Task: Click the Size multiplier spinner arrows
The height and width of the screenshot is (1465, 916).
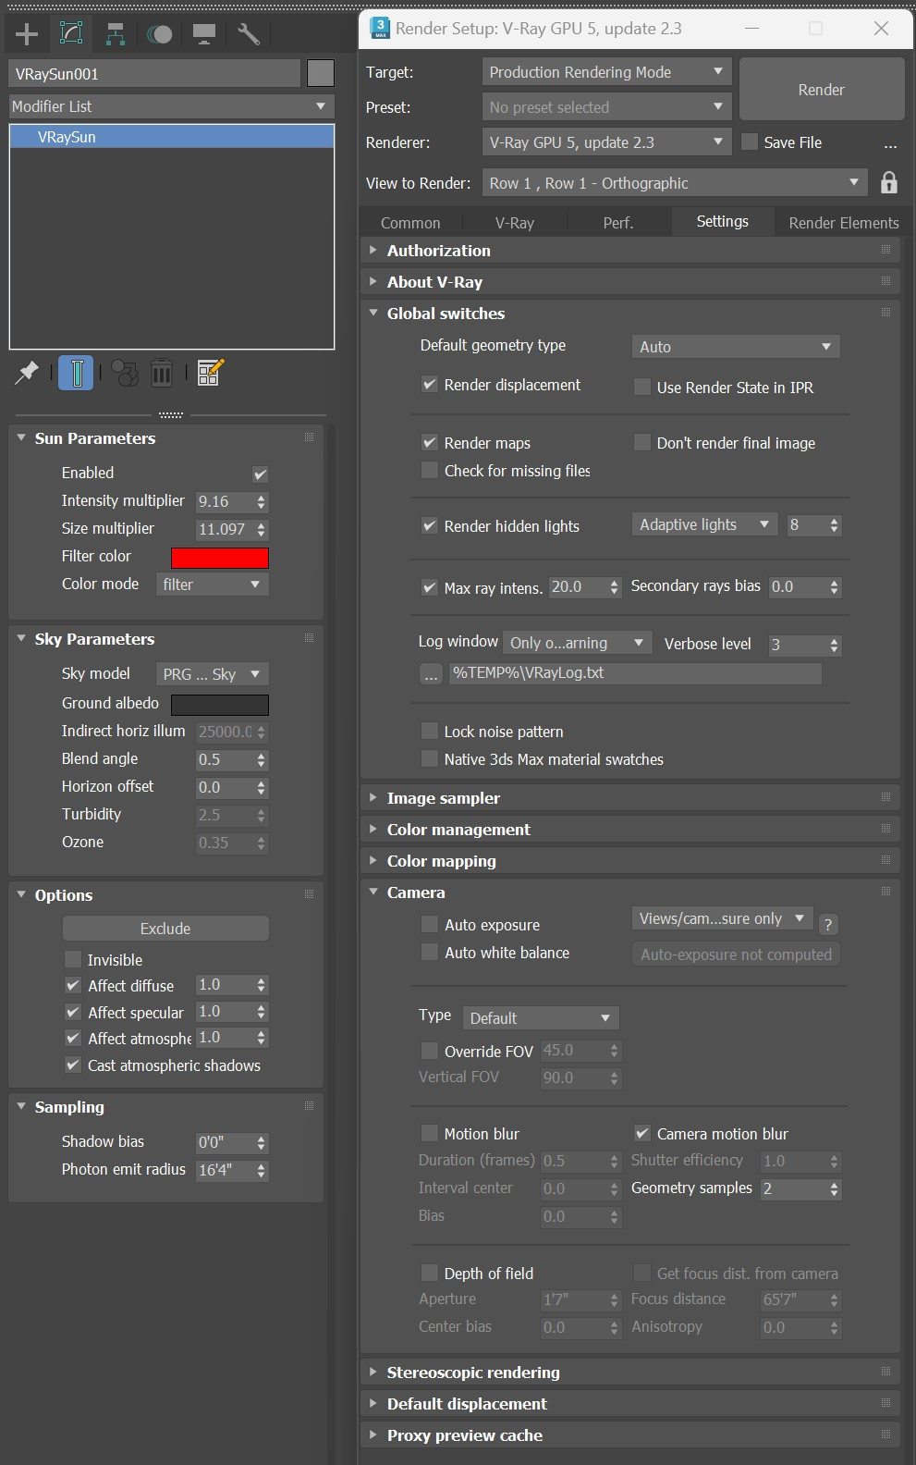Action: [x=262, y=529]
